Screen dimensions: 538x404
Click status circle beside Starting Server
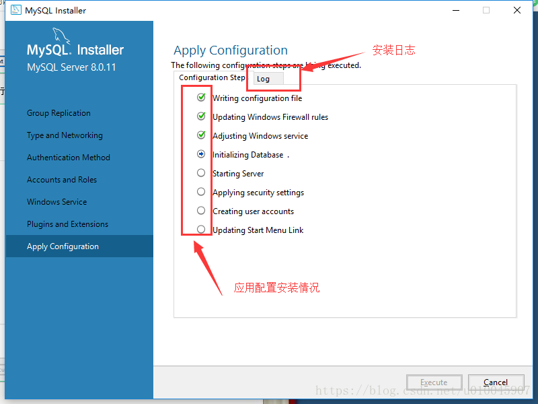pyautogui.click(x=201, y=173)
